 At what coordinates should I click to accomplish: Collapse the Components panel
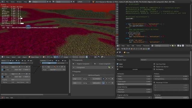point(77,60)
